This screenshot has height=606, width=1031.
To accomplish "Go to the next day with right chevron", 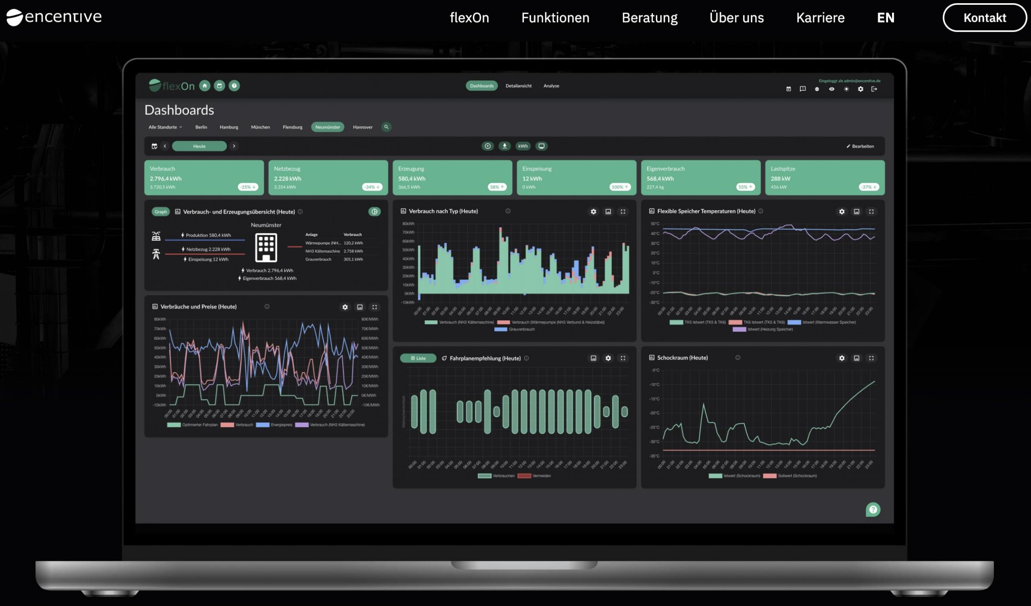I will [234, 146].
